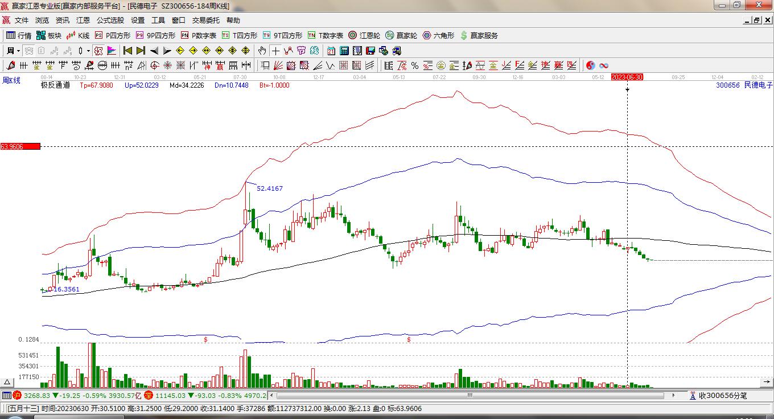Launch the 赢家轮 wheel tool

(x=401, y=35)
